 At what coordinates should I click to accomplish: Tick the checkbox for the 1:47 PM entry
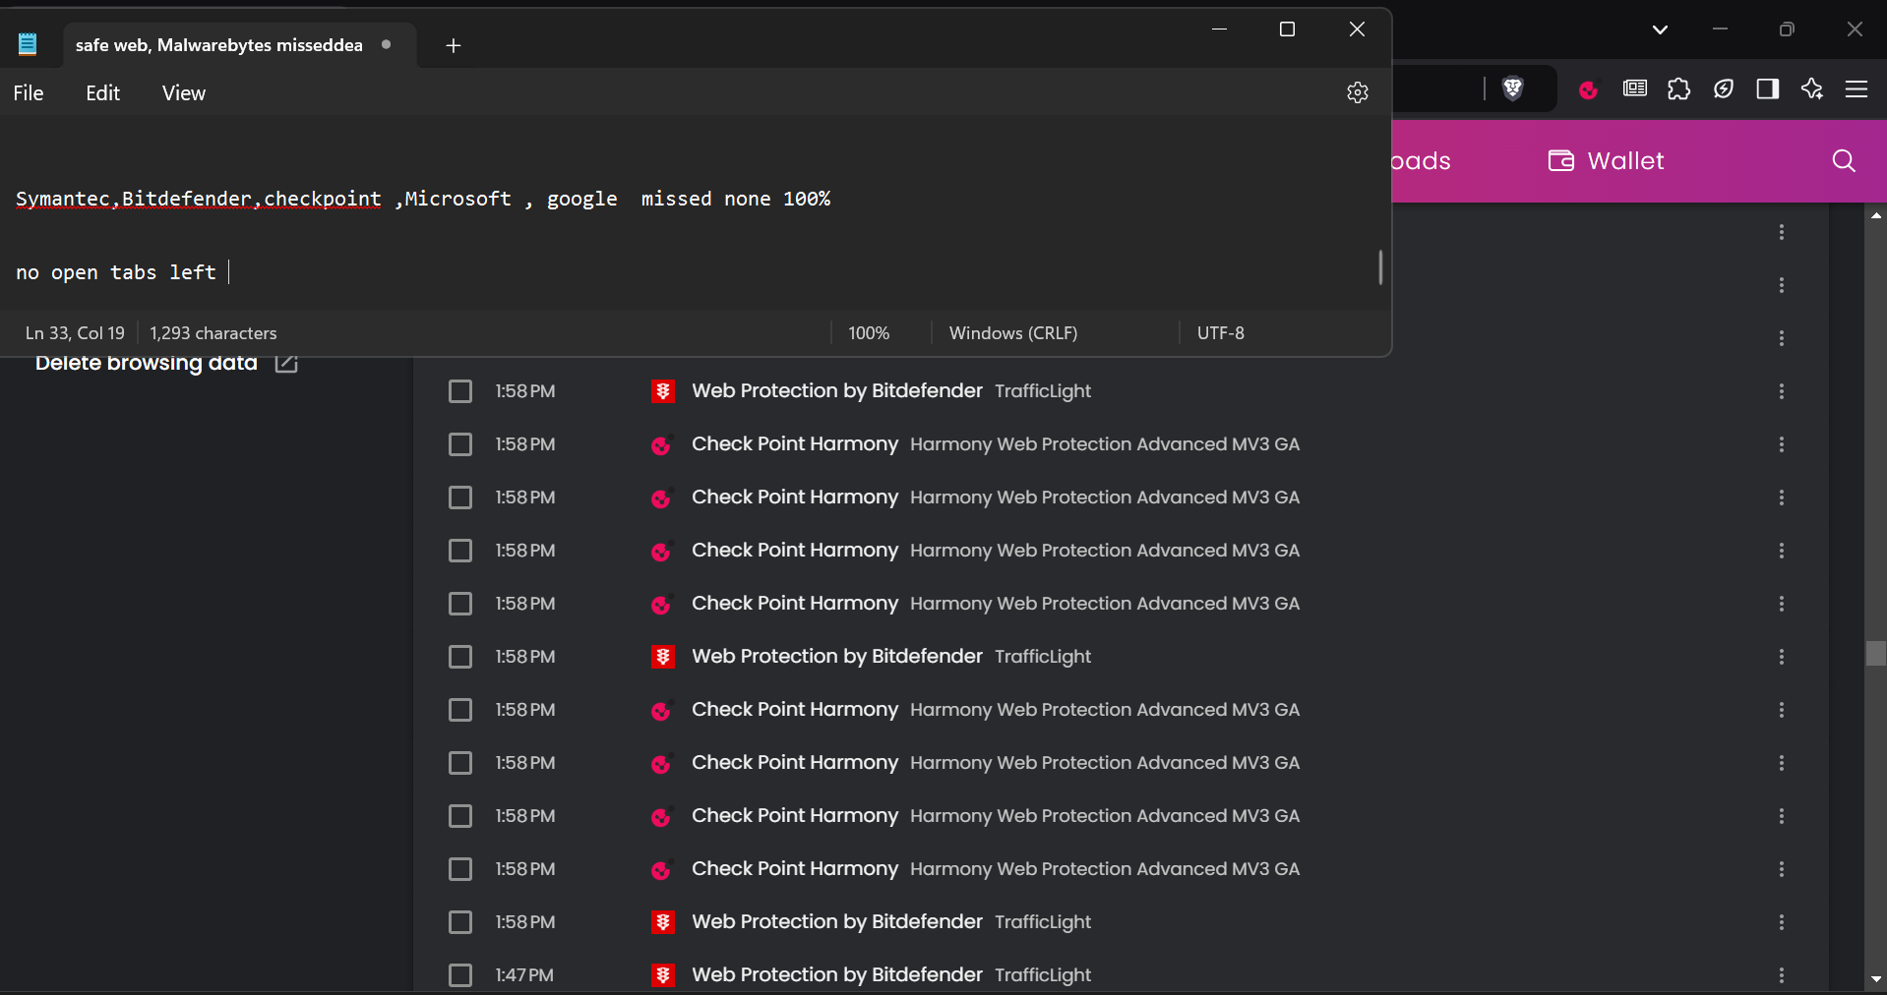click(460, 975)
